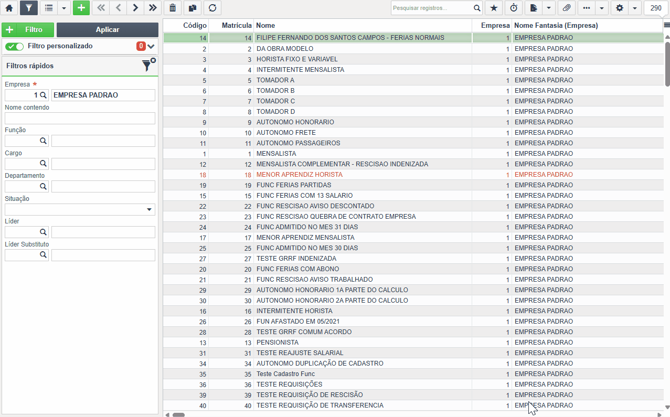This screenshot has height=417, width=670.
Task: Click the export document icon
Action: point(534,8)
